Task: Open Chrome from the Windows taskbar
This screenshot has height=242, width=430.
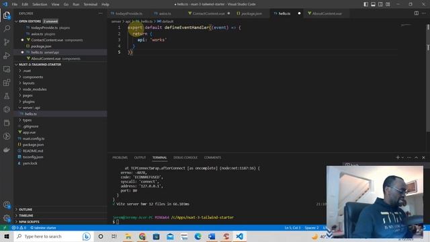Action: tap(142, 236)
